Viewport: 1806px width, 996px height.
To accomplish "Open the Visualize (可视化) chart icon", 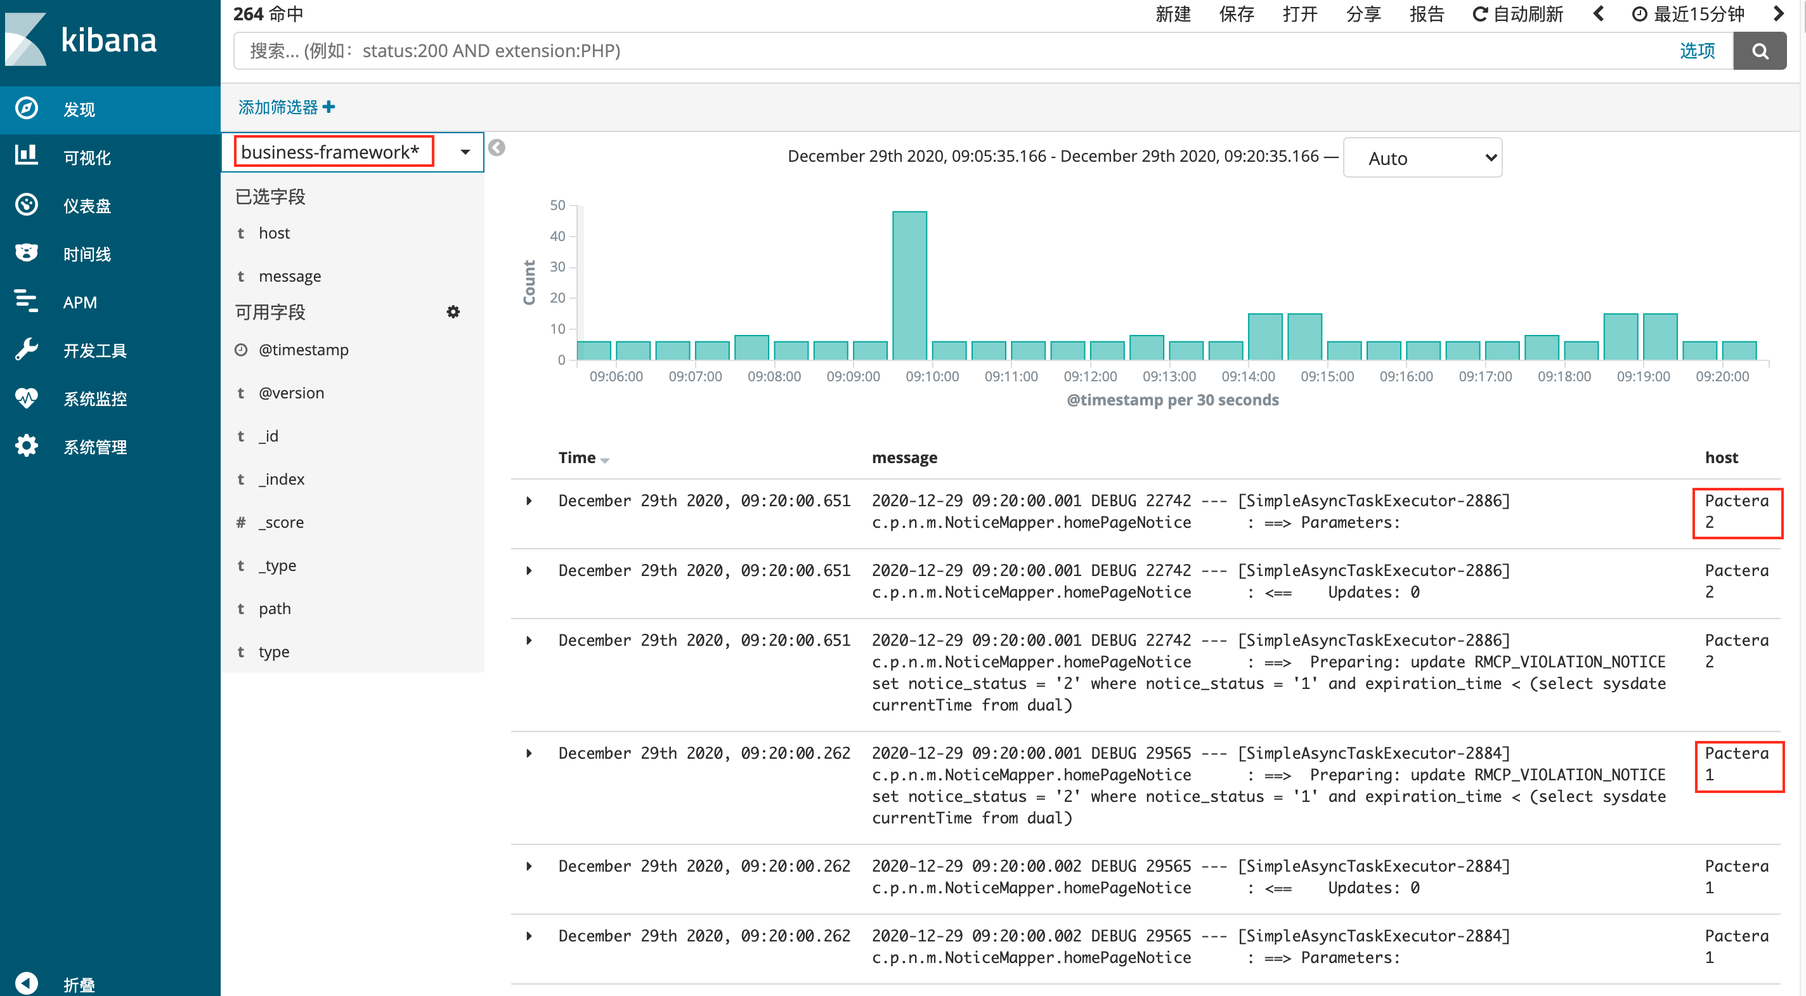I will [27, 155].
